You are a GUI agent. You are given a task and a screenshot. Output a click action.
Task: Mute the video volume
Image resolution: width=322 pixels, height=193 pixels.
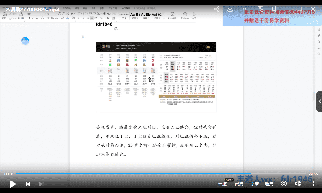(x=298, y=184)
